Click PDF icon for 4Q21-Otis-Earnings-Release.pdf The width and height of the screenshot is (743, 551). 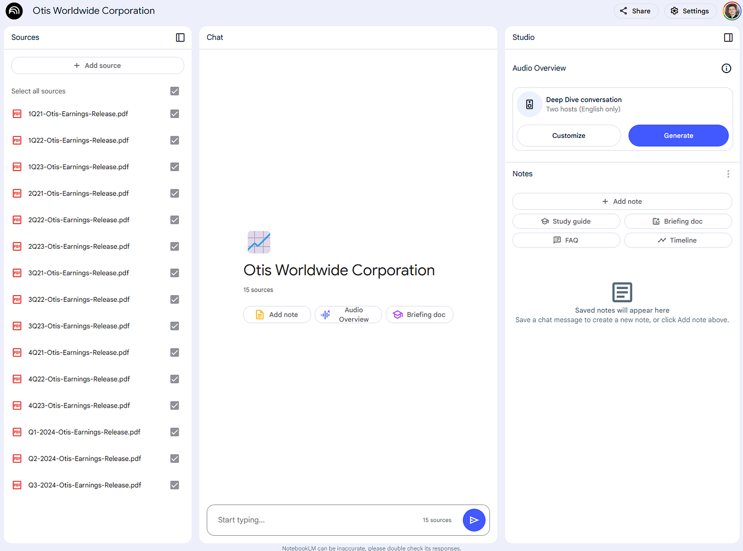(x=17, y=353)
